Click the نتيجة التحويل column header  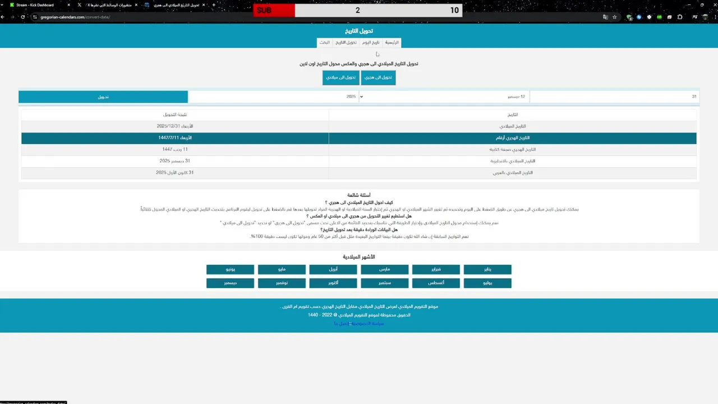(175, 114)
